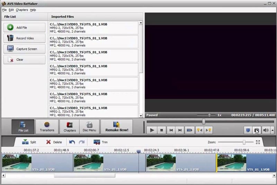Jump to next frame
277x185 pixels.
[x=180, y=130]
